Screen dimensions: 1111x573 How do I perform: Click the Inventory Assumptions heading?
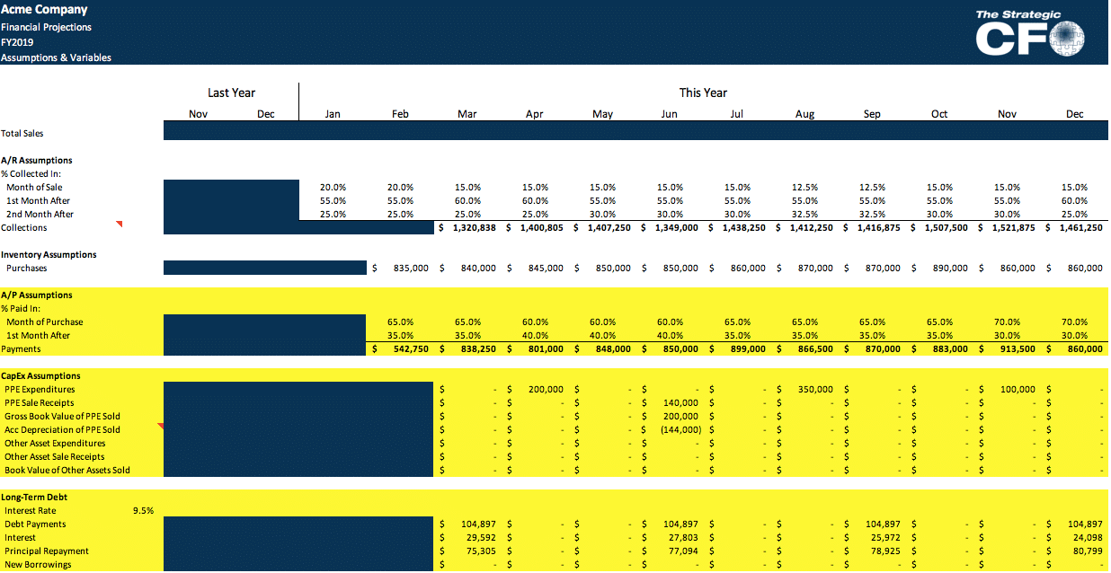[49, 254]
